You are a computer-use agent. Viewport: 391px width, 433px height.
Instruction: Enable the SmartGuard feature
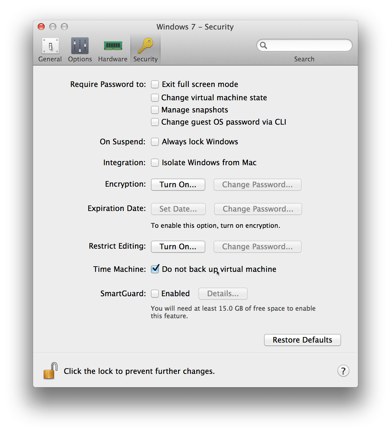coord(155,293)
